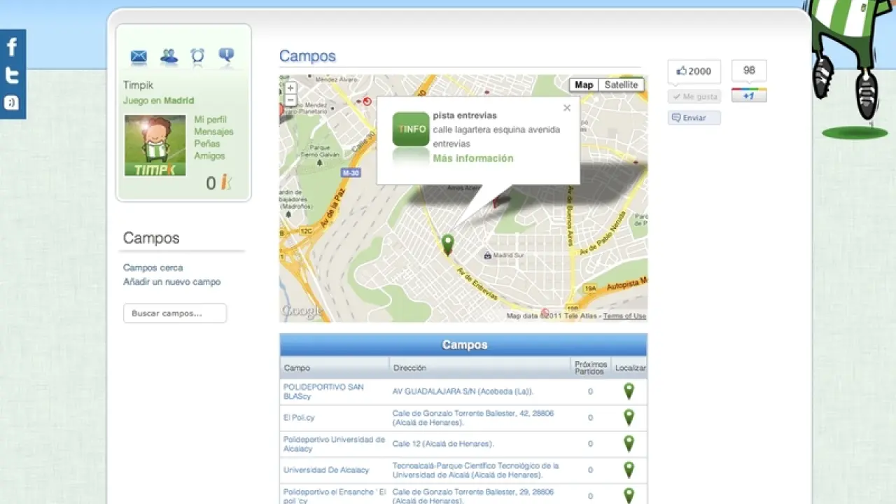Switch map to Map view
The height and width of the screenshot is (504, 896).
click(584, 85)
